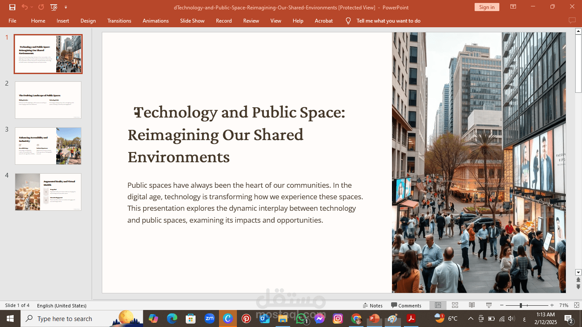Click the slide title 'Technology and Public Space'
This screenshot has height=327, width=582.
[236, 135]
